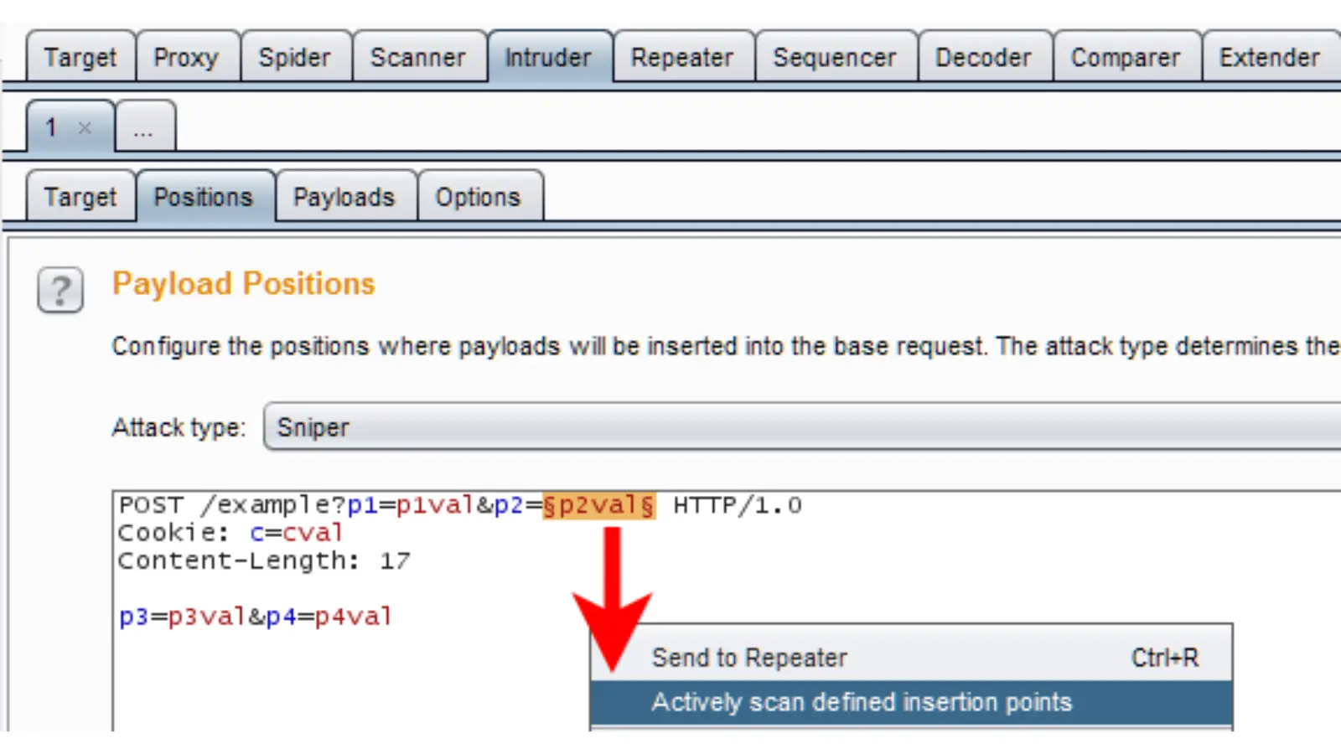Open the Intruder Payloads sub-tab

point(344,198)
